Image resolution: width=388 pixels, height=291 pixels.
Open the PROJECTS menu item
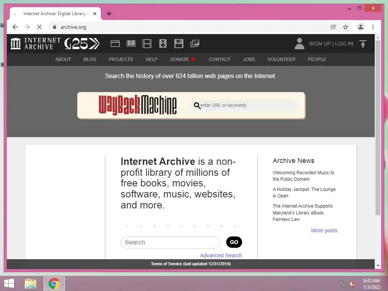(121, 59)
